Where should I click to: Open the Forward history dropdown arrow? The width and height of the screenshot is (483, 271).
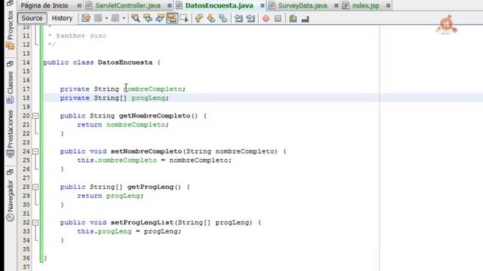[124, 18]
